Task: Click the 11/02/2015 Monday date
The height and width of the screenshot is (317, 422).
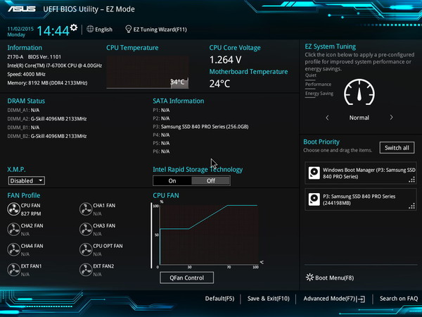Action: [20, 32]
